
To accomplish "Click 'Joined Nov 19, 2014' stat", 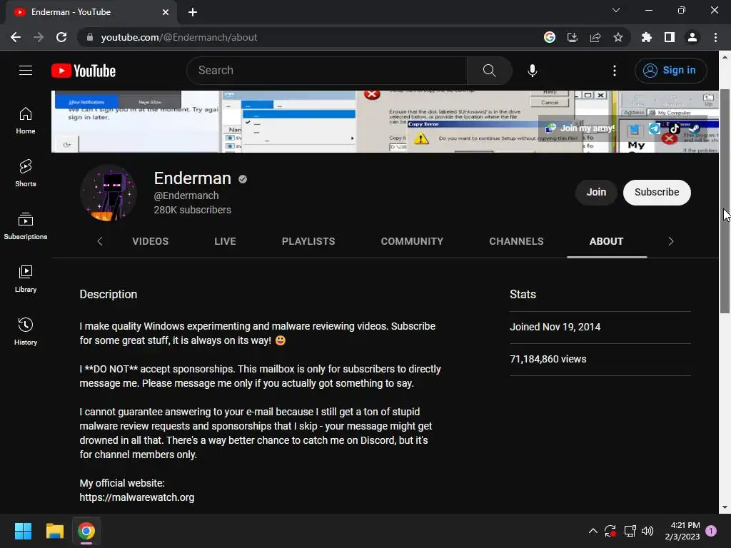I will click(x=555, y=327).
